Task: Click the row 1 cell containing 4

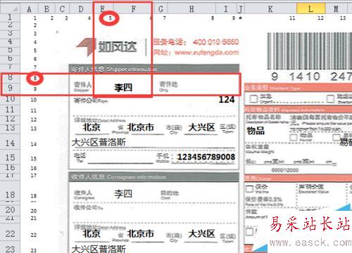Action: 89,18
